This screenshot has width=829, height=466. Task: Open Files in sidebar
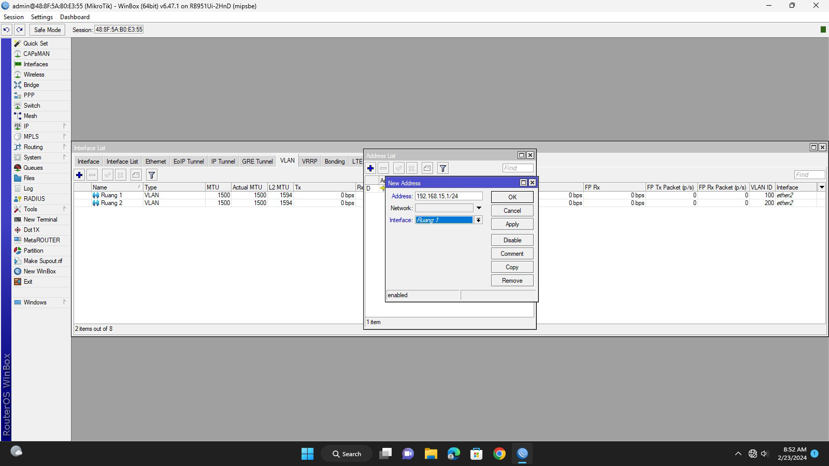pos(29,178)
